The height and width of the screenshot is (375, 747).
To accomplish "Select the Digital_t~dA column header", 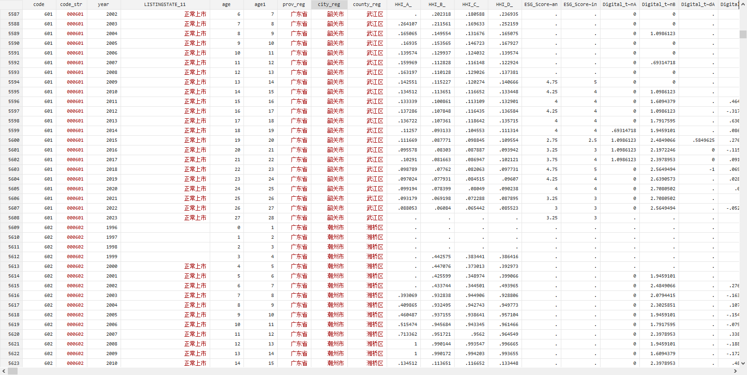I will tap(698, 4).
